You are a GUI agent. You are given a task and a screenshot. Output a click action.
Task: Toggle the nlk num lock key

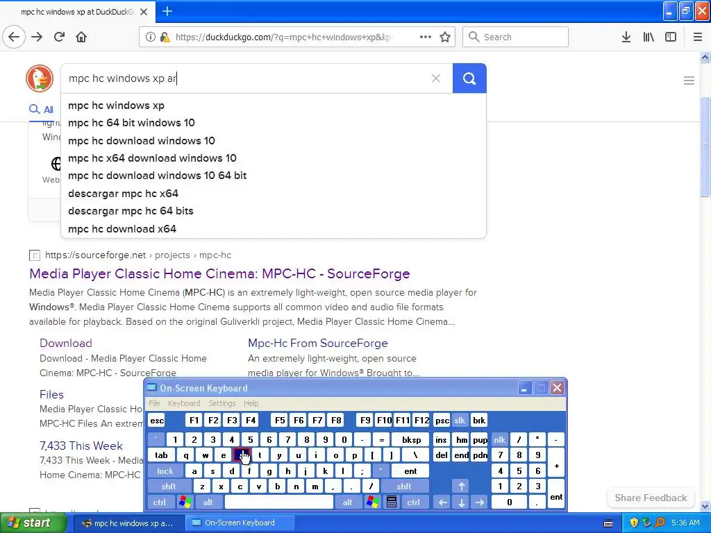point(499,439)
